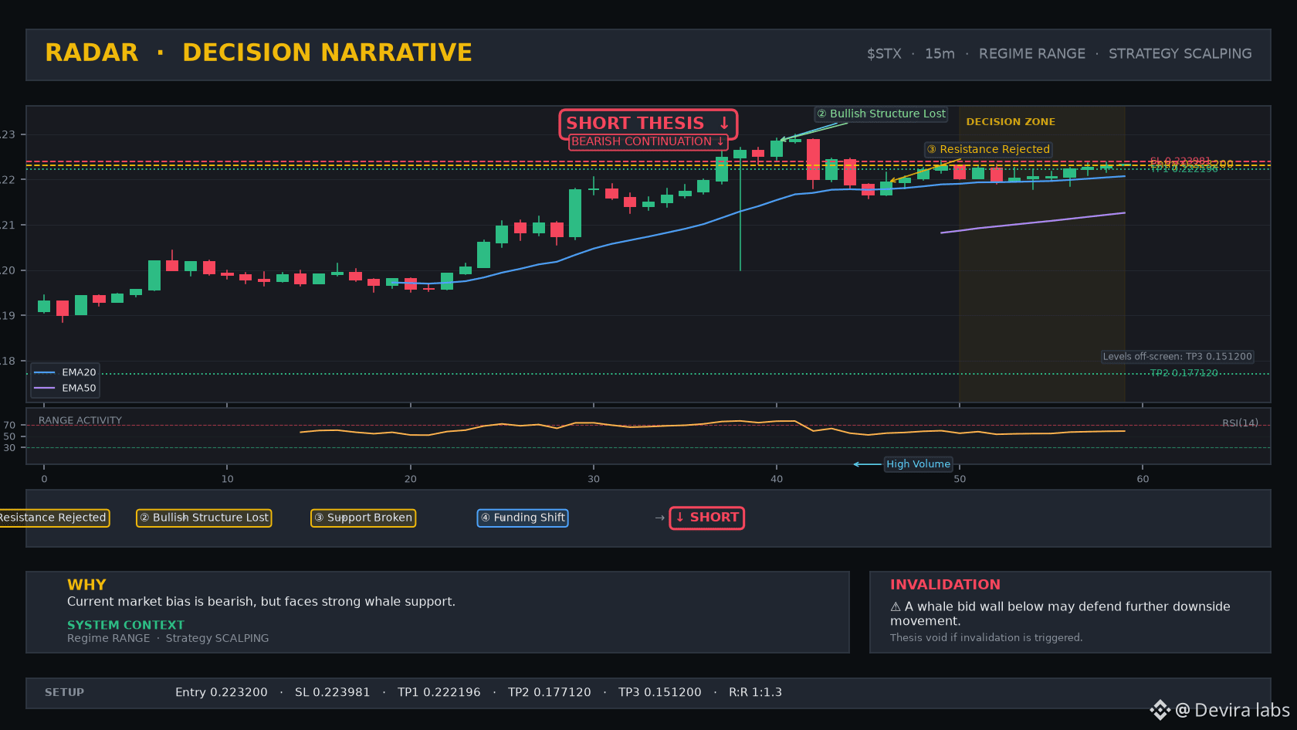1297x730 pixels.
Task: Select the Bullish Structure Lost chip in narrative strip
Action: [x=204, y=518]
